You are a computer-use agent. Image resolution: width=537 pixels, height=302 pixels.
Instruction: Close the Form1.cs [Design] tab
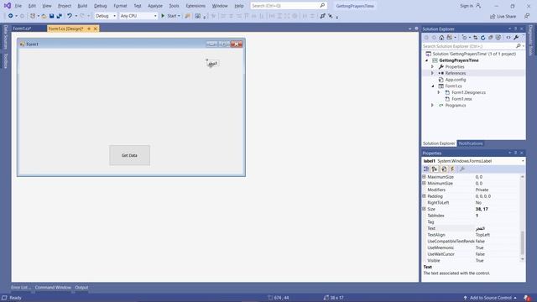pos(96,29)
